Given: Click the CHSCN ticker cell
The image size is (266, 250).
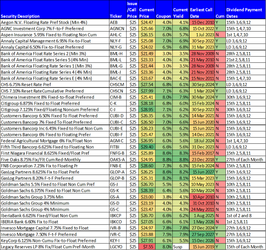Looking at the screenshot, I should click(118, 91).
